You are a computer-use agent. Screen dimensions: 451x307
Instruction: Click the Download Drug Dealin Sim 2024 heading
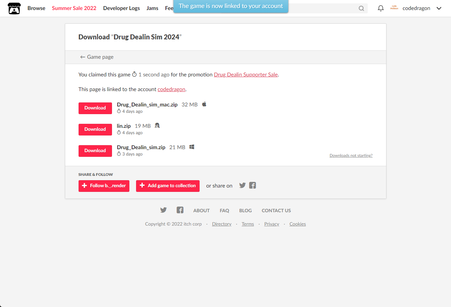[130, 37]
